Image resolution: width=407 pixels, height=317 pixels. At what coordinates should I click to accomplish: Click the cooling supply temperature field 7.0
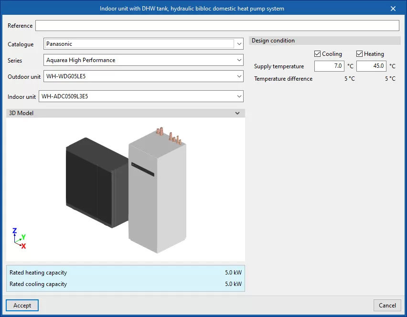[x=329, y=66]
